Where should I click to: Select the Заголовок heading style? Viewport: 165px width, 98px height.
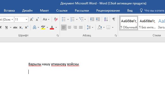tap(161, 23)
